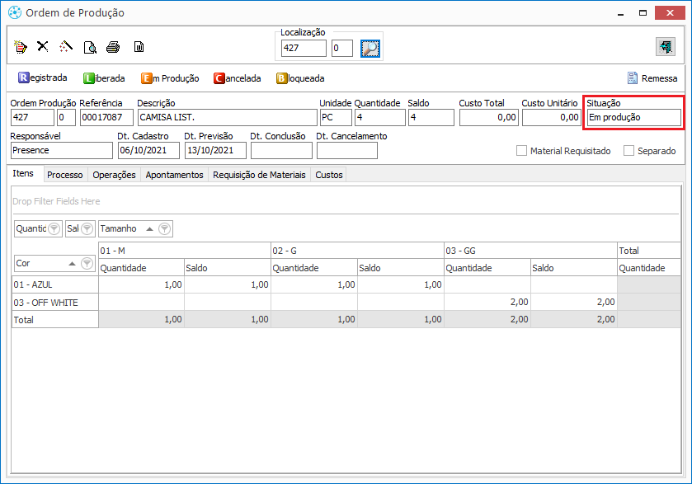Set status to Cancelada

(238, 78)
